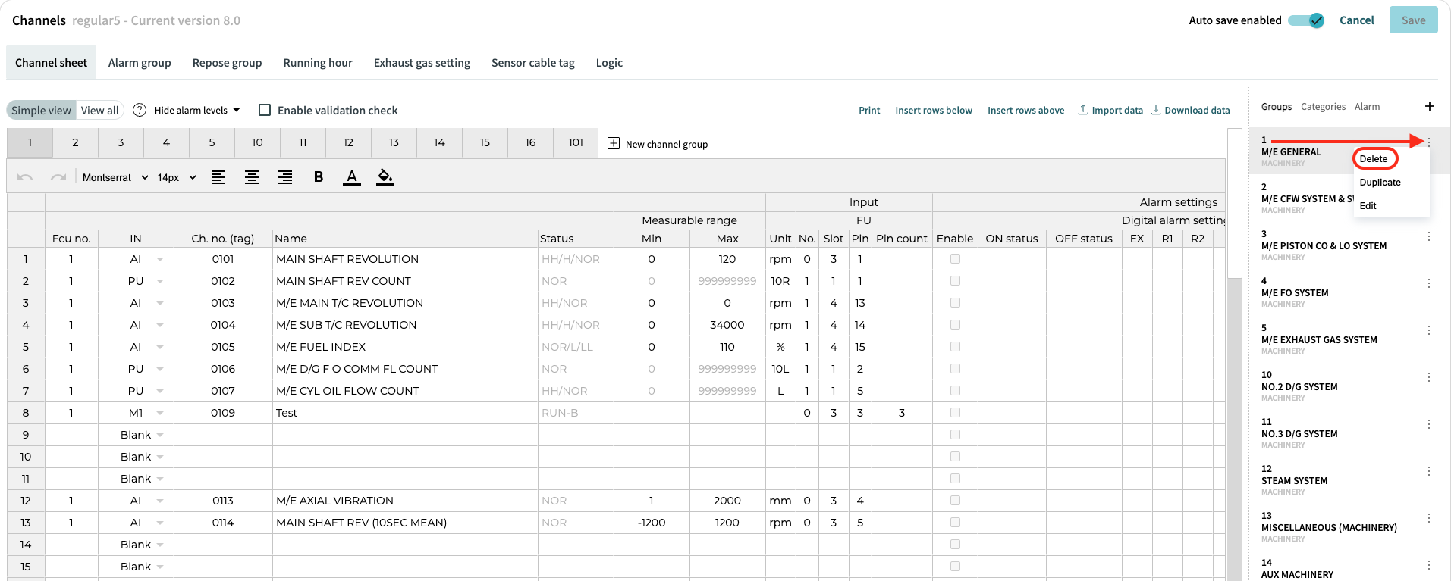Open the fill color picker
1451x581 pixels.
385,177
